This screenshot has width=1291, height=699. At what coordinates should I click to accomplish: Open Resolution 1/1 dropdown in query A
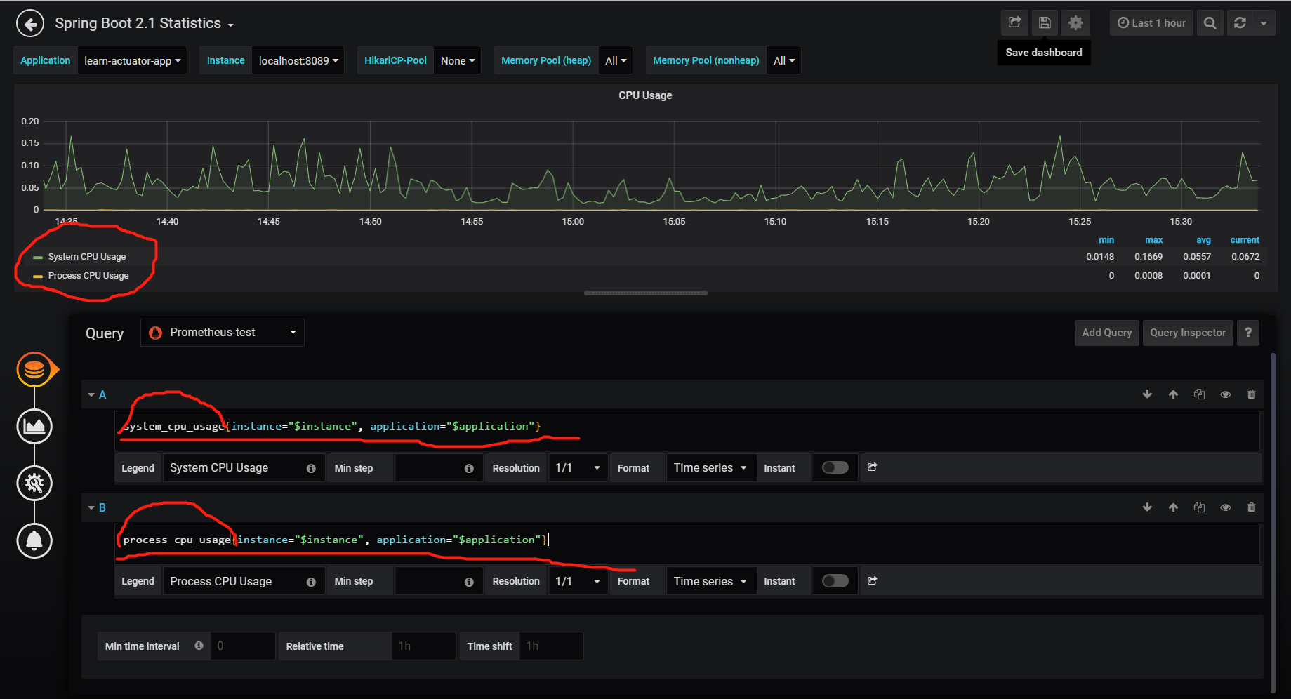[x=578, y=467]
